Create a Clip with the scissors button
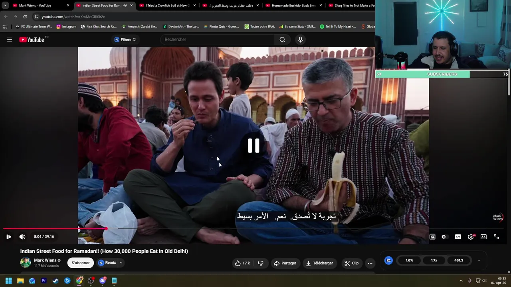Screen dimensions: 511x287 point(351,263)
